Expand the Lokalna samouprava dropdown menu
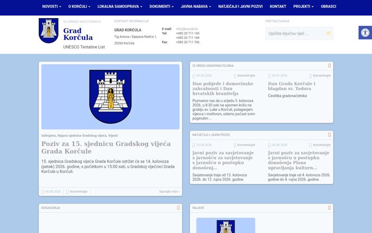 [x=120, y=6]
